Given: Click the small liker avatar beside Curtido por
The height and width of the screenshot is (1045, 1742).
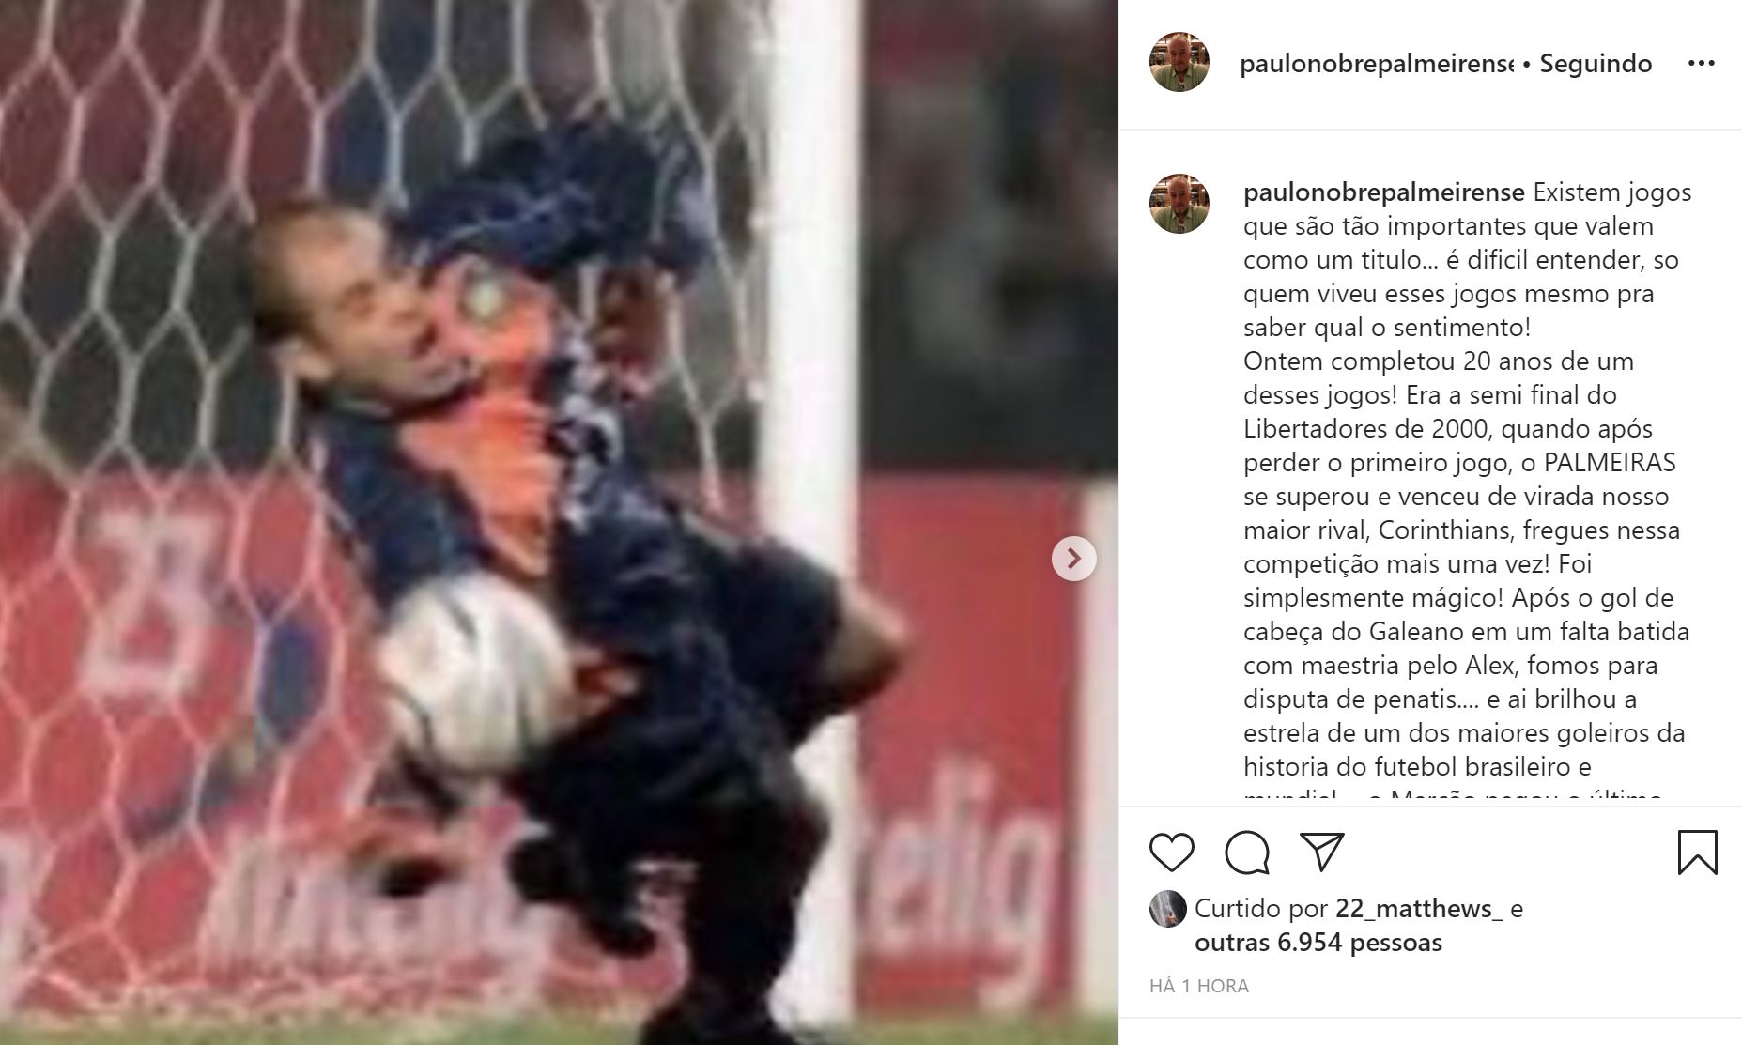Looking at the screenshot, I should 1168,909.
